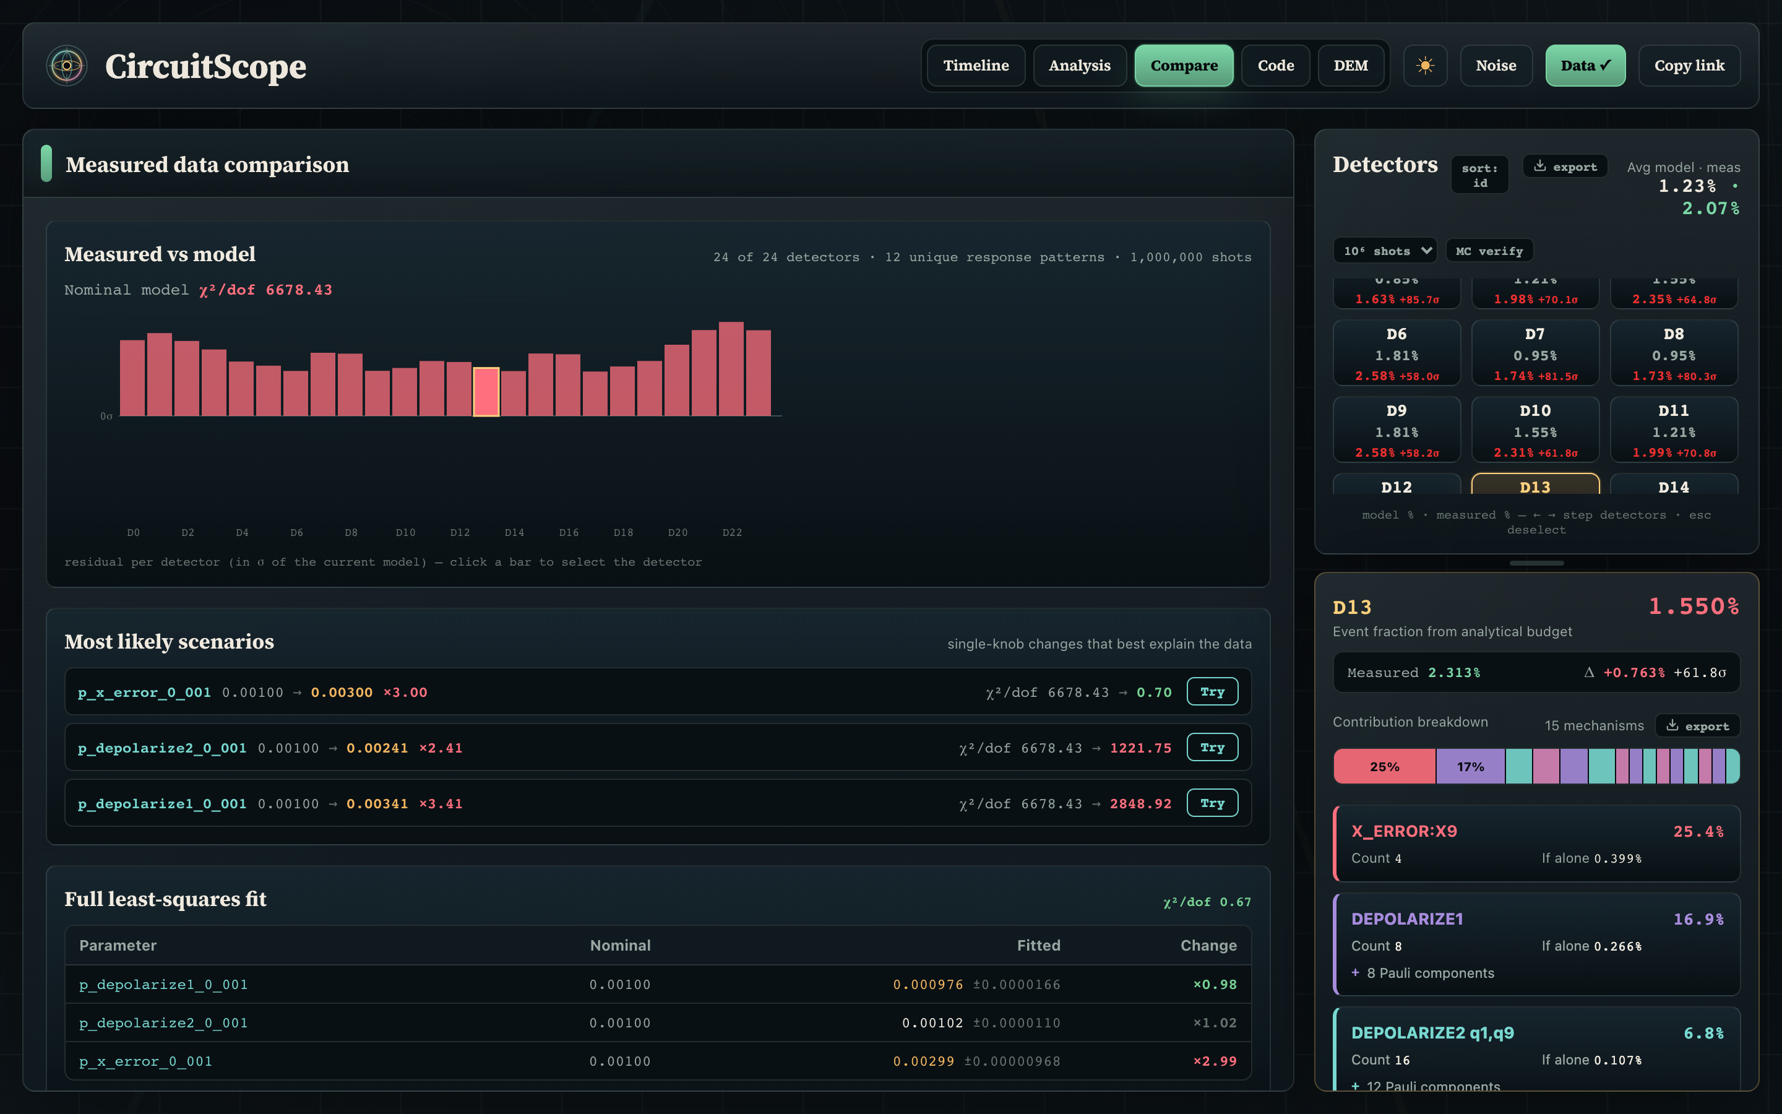1782x1114 pixels.
Task: Toggle the Data checkmark button
Action: 1585,66
